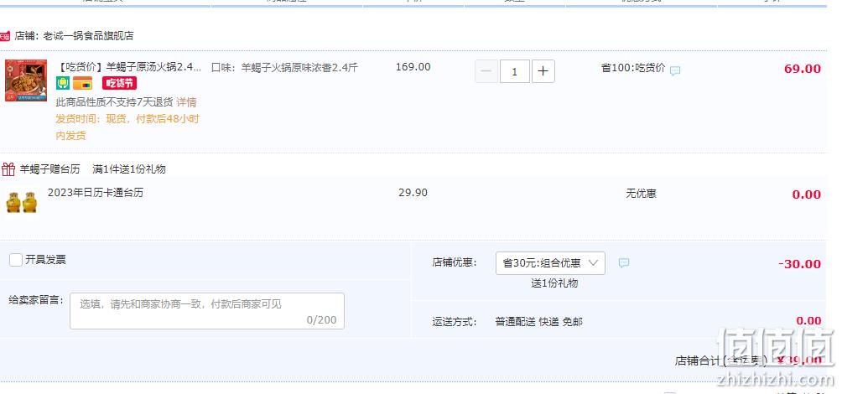Click the quantity input field showing 1

click(x=514, y=71)
